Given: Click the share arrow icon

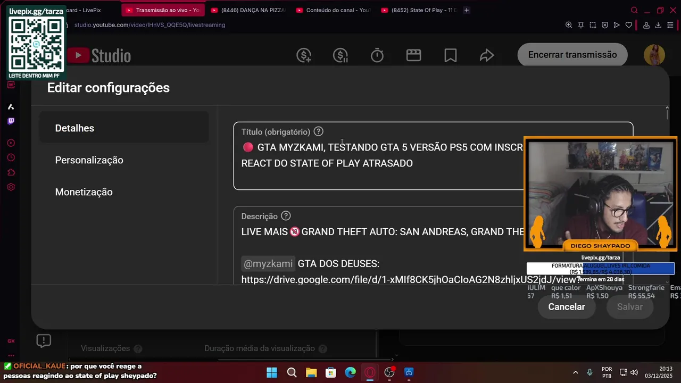Looking at the screenshot, I should (487, 55).
